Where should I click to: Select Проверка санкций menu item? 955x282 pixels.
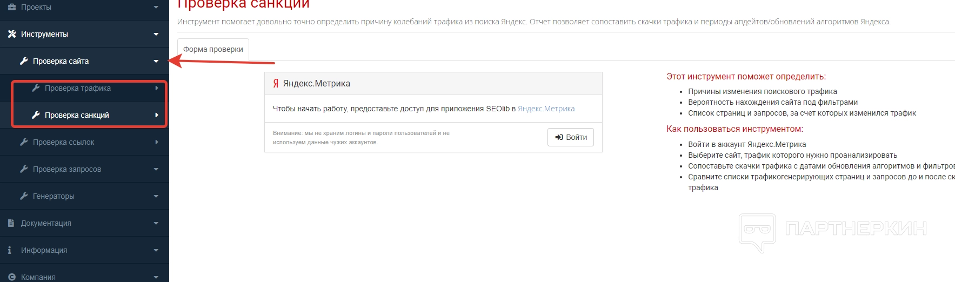[84, 115]
